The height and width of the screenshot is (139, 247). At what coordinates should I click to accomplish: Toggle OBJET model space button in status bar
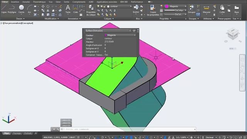(72, 137)
